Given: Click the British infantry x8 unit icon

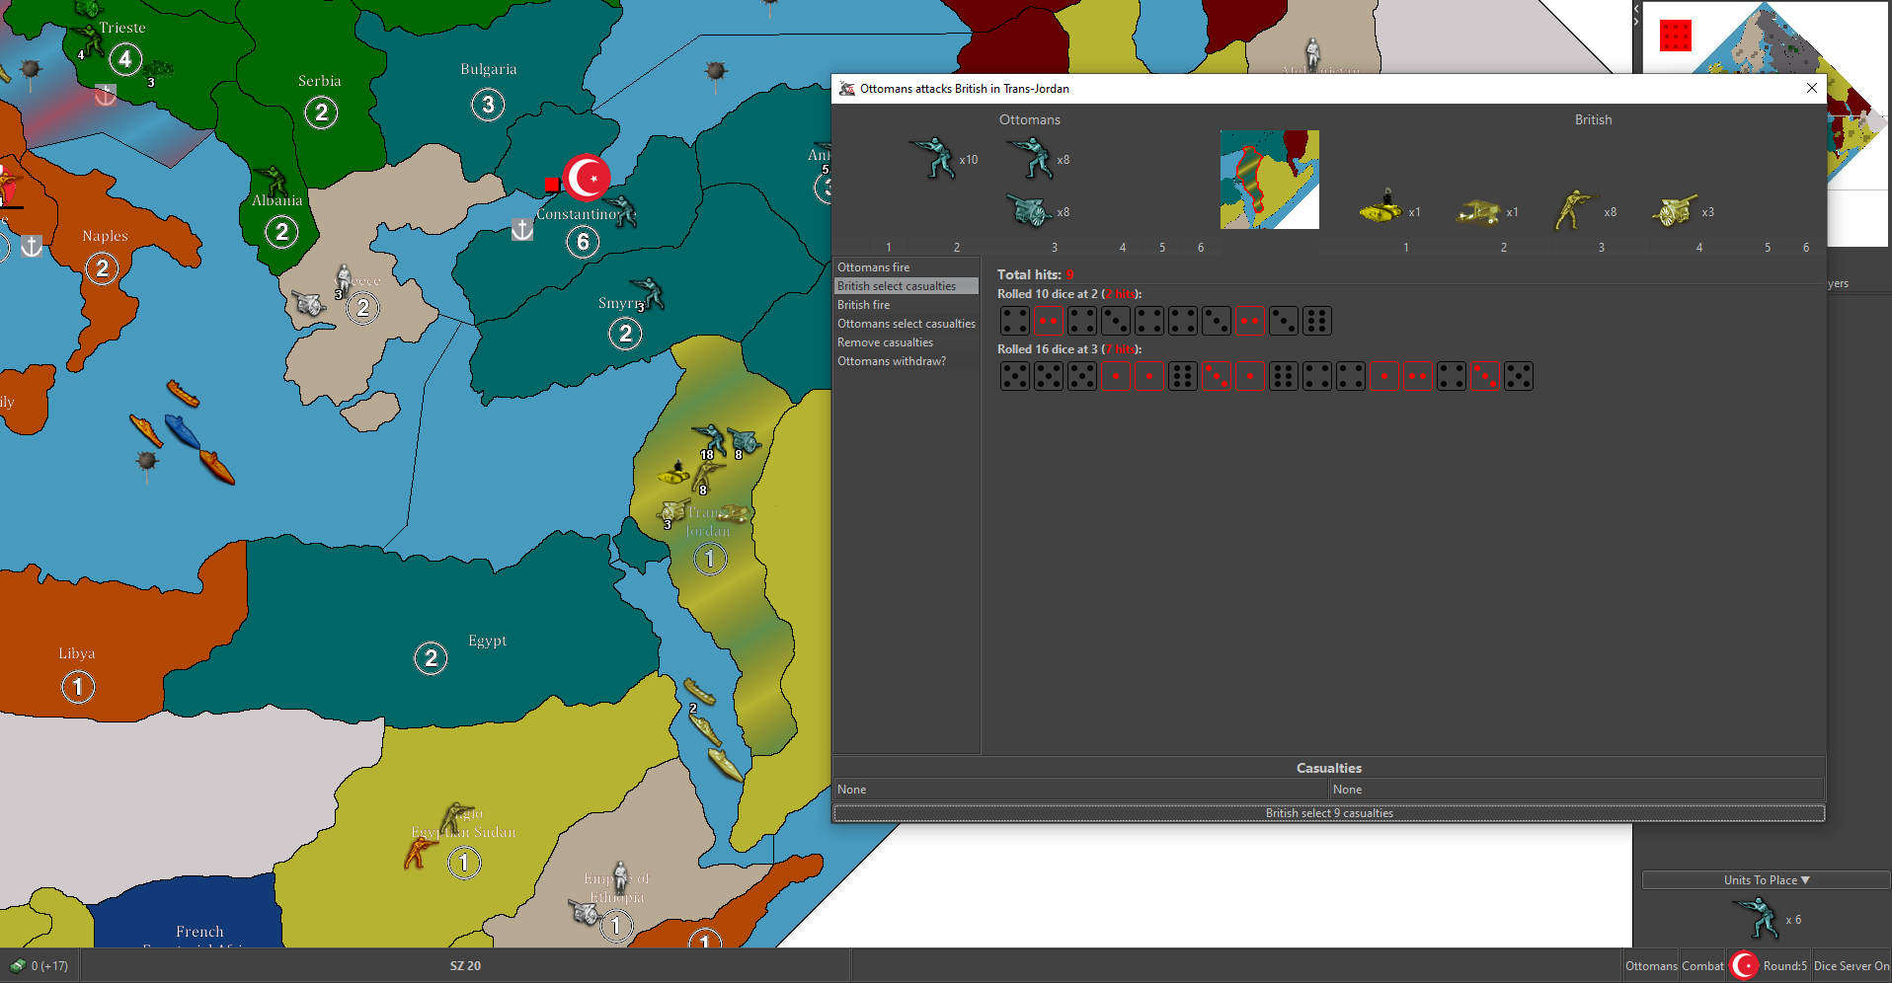Looking at the screenshot, I should pyautogui.click(x=1575, y=210).
